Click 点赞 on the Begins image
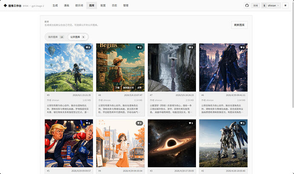Image resolution: width=294 pixels, height=174 pixels. tap(139, 87)
